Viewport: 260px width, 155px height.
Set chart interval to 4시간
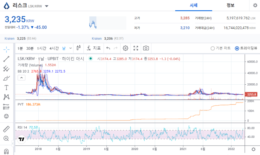[54, 48]
